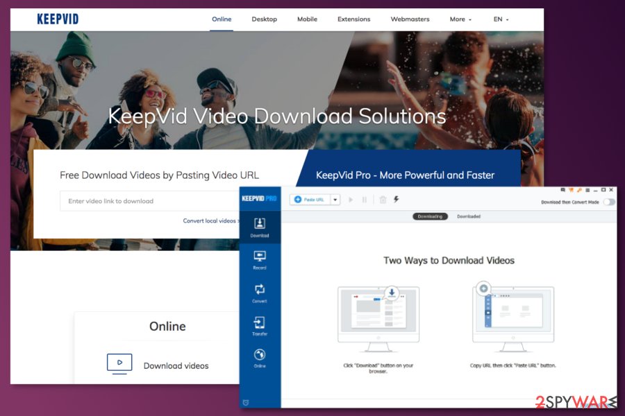The height and width of the screenshot is (416, 625).
Task: Open the Desktop page in website navigation
Action: [x=265, y=19]
